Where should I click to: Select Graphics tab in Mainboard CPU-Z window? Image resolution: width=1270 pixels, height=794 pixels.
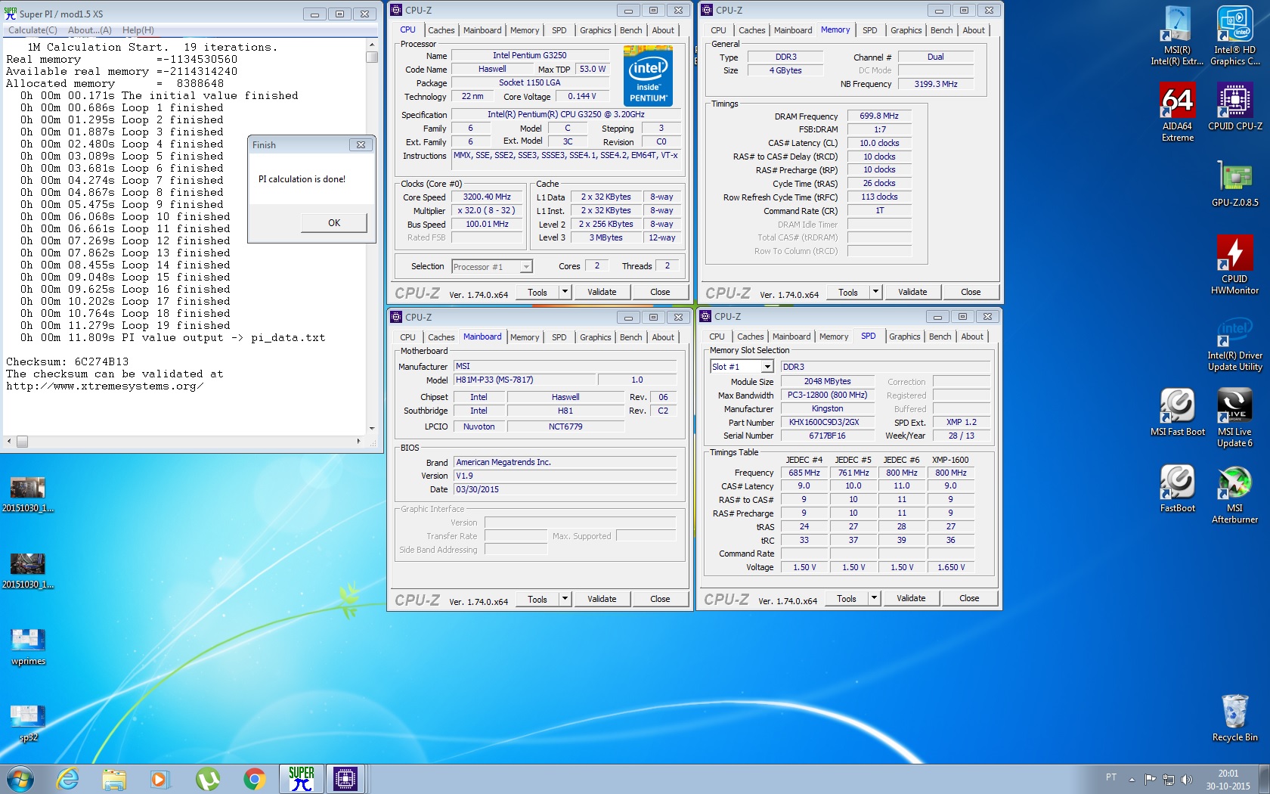pyautogui.click(x=595, y=337)
